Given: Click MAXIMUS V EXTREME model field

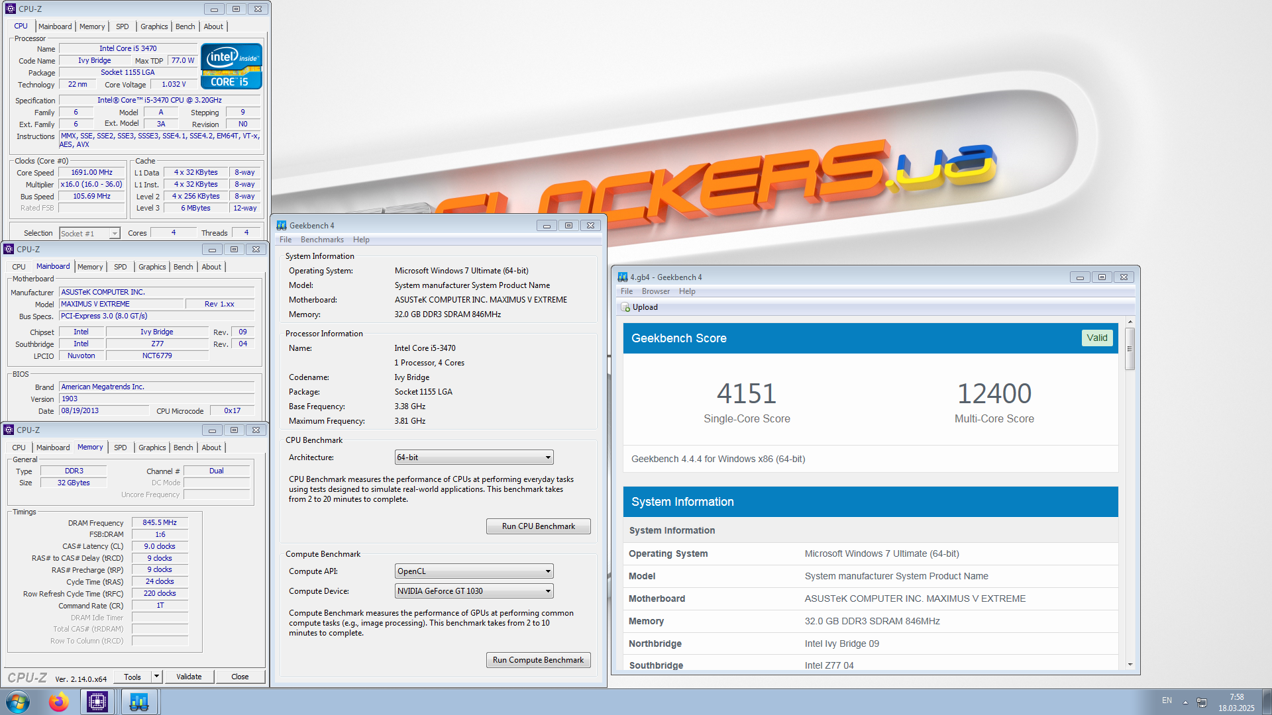Looking at the screenshot, I should pyautogui.click(x=121, y=304).
